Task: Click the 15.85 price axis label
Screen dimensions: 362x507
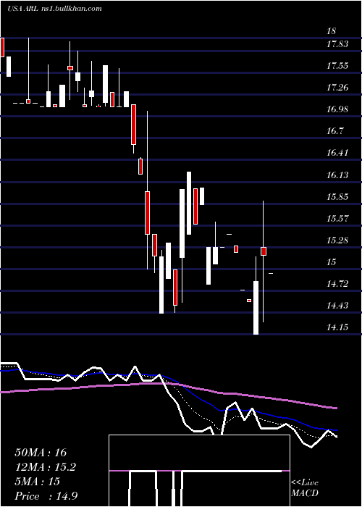Action: point(337,196)
